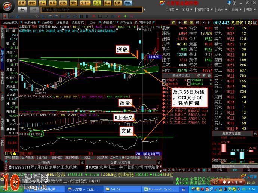Click the 图形叠加 button
The width and height of the screenshot is (258, 193).
126,22
